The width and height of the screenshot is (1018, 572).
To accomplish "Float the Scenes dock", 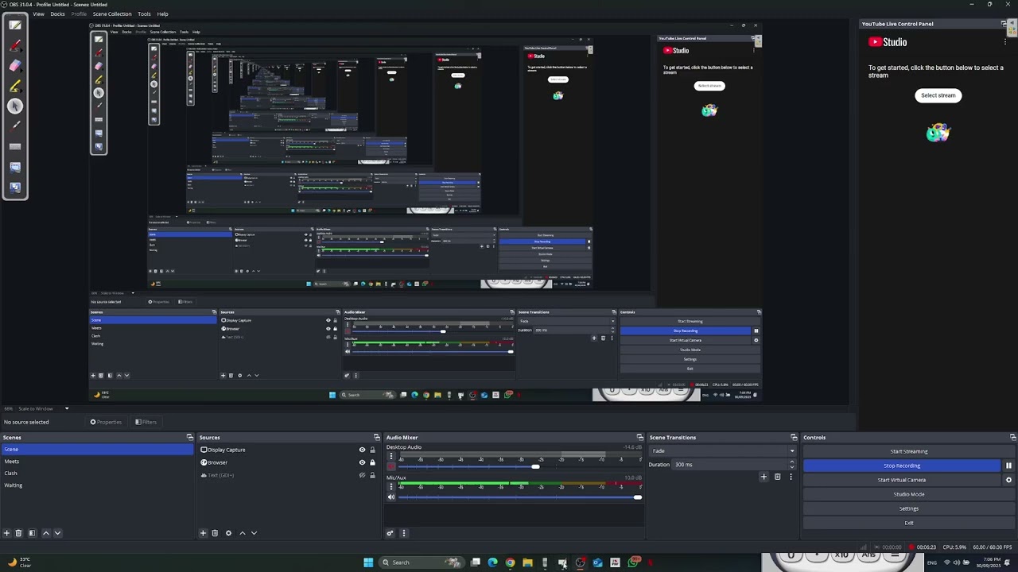I will [189, 438].
